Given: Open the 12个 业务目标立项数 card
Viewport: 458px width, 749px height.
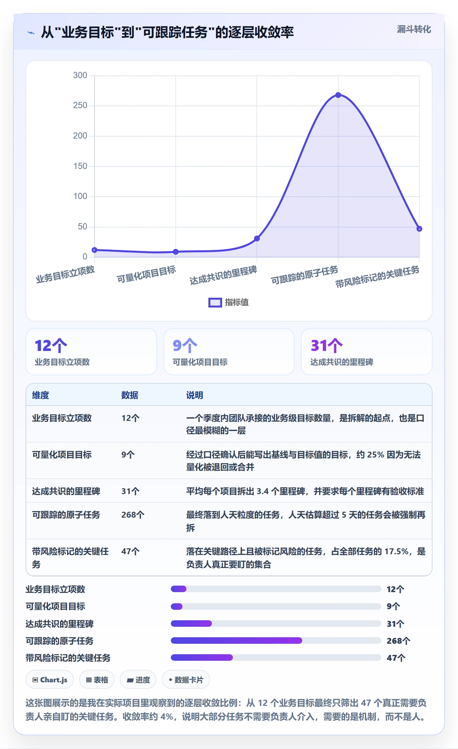Looking at the screenshot, I should click(91, 352).
